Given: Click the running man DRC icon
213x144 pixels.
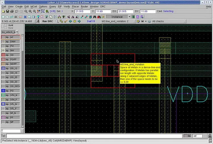Looking at the screenshot, I should [38, 21].
